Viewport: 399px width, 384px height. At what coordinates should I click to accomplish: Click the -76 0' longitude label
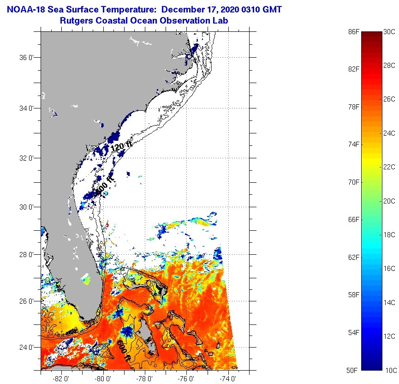click(x=186, y=378)
